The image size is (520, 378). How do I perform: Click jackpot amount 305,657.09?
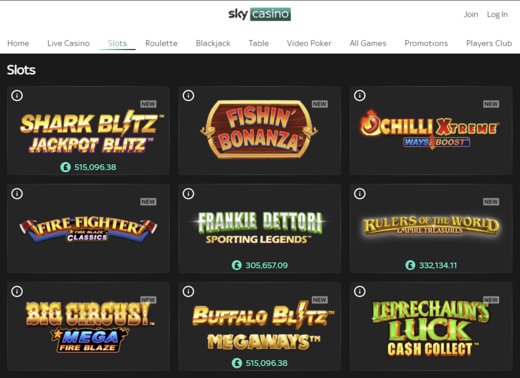[267, 265]
